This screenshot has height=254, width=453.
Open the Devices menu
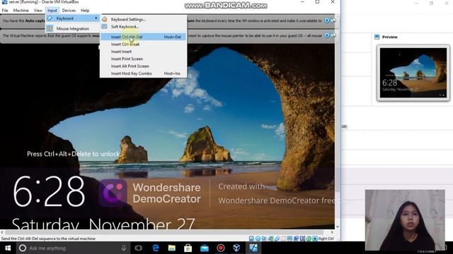click(69, 11)
